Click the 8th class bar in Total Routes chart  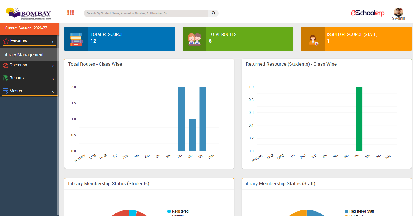pos(192,135)
